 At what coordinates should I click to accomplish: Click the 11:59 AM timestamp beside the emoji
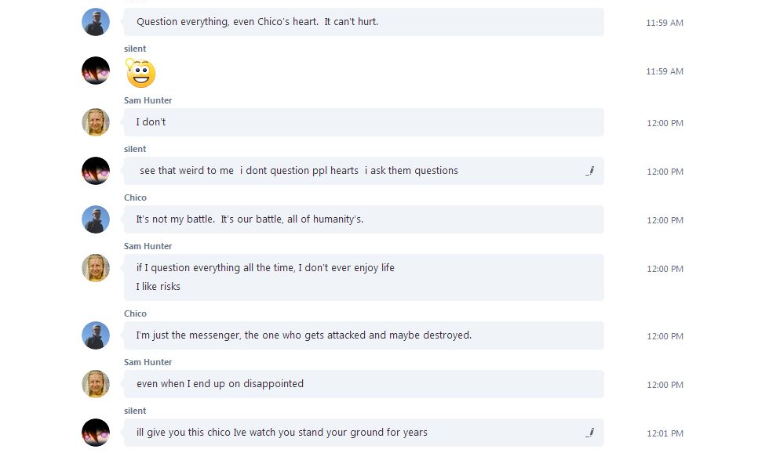coord(665,71)
